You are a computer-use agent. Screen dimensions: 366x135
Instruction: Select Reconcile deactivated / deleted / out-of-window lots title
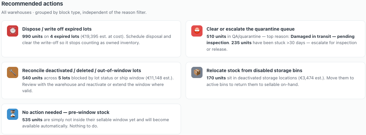(81, 70)
